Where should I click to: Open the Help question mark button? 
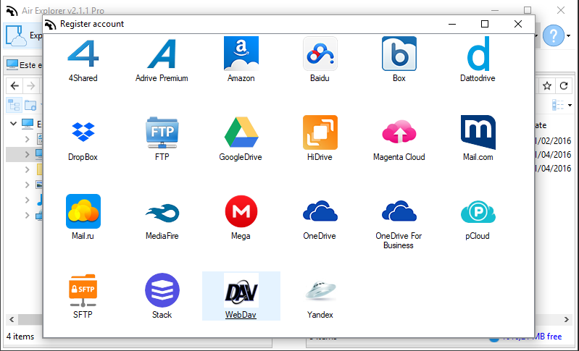(554, 35)
